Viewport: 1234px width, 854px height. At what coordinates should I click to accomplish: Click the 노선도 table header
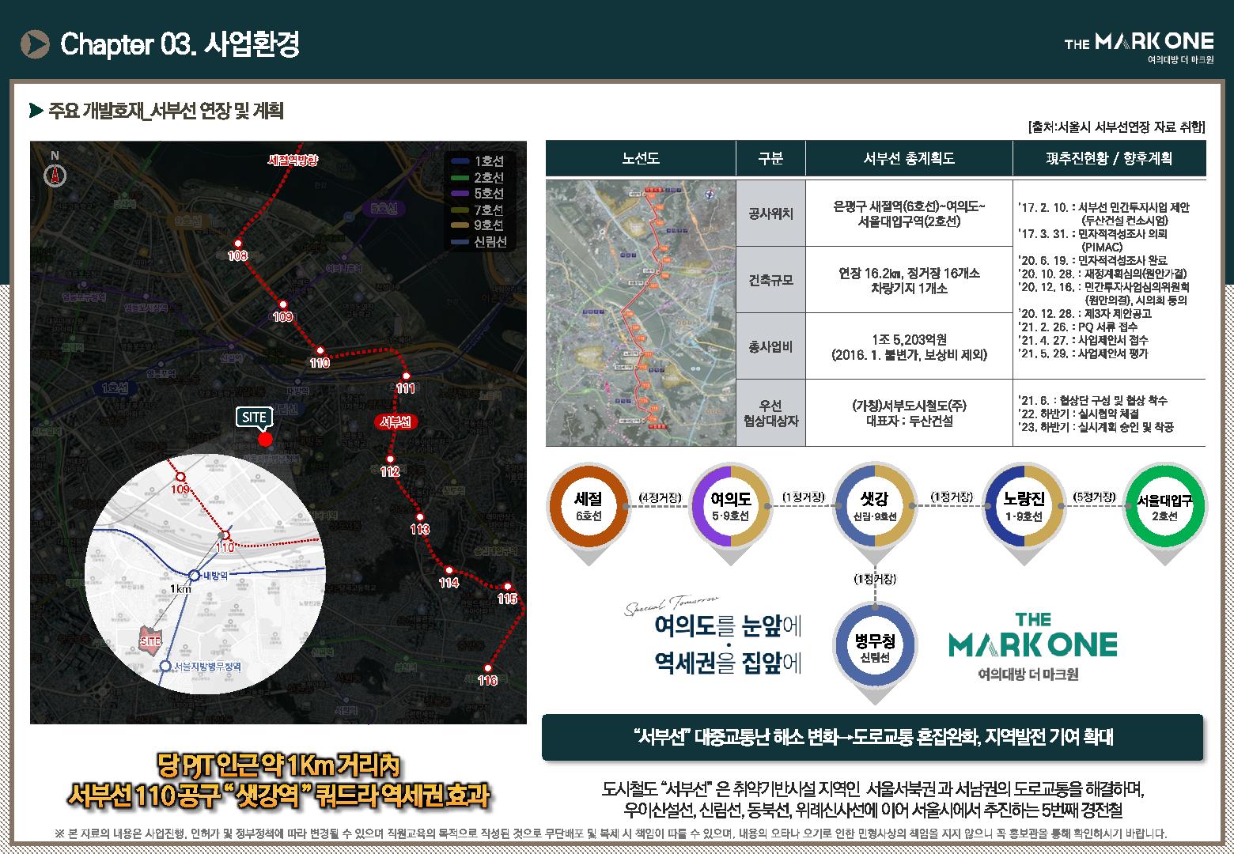click(641, 158)
